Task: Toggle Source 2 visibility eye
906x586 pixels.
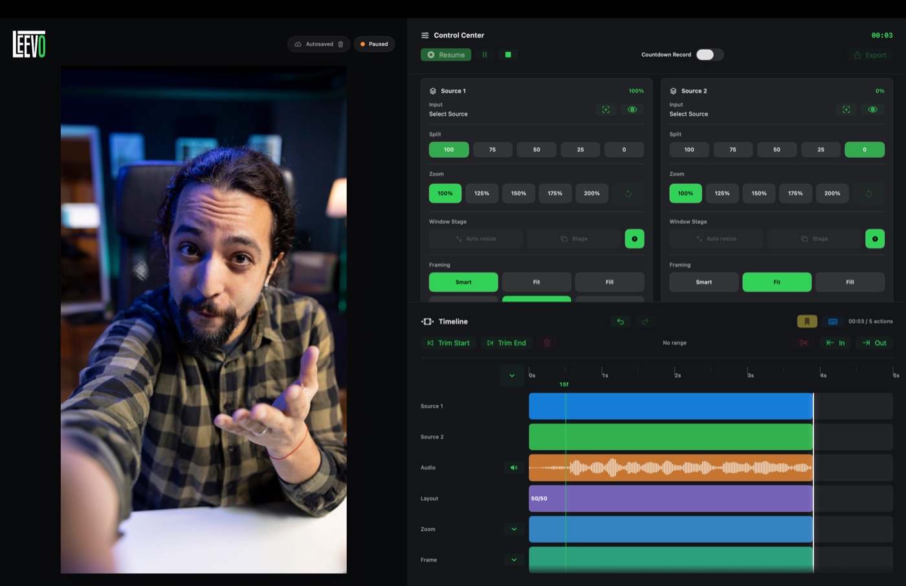Action: tap(873, 109)
